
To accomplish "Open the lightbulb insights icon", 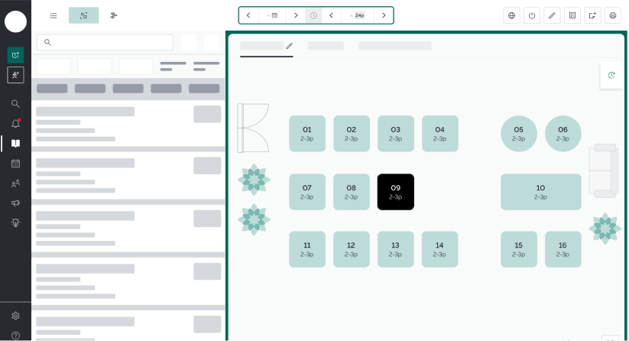I will pyautogui.click(x=15, y=222).
